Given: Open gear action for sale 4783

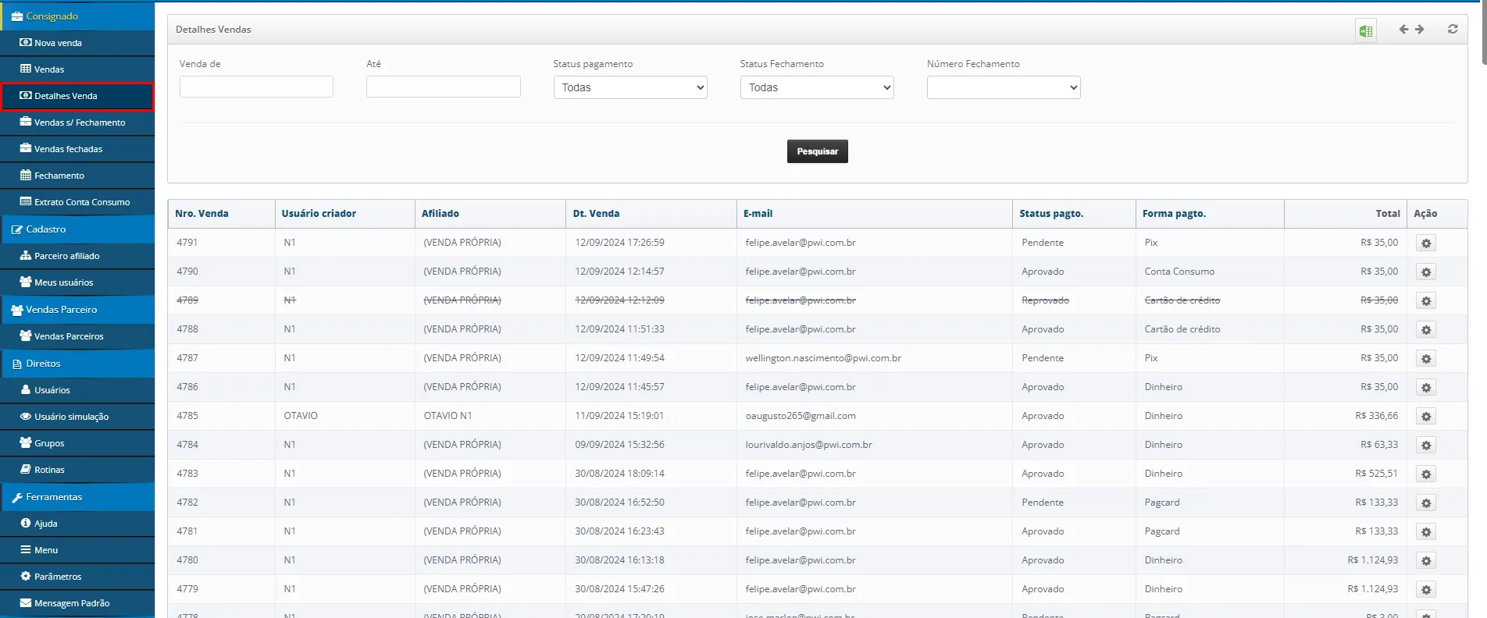Looking at the screenshot, I should 1426,474.
